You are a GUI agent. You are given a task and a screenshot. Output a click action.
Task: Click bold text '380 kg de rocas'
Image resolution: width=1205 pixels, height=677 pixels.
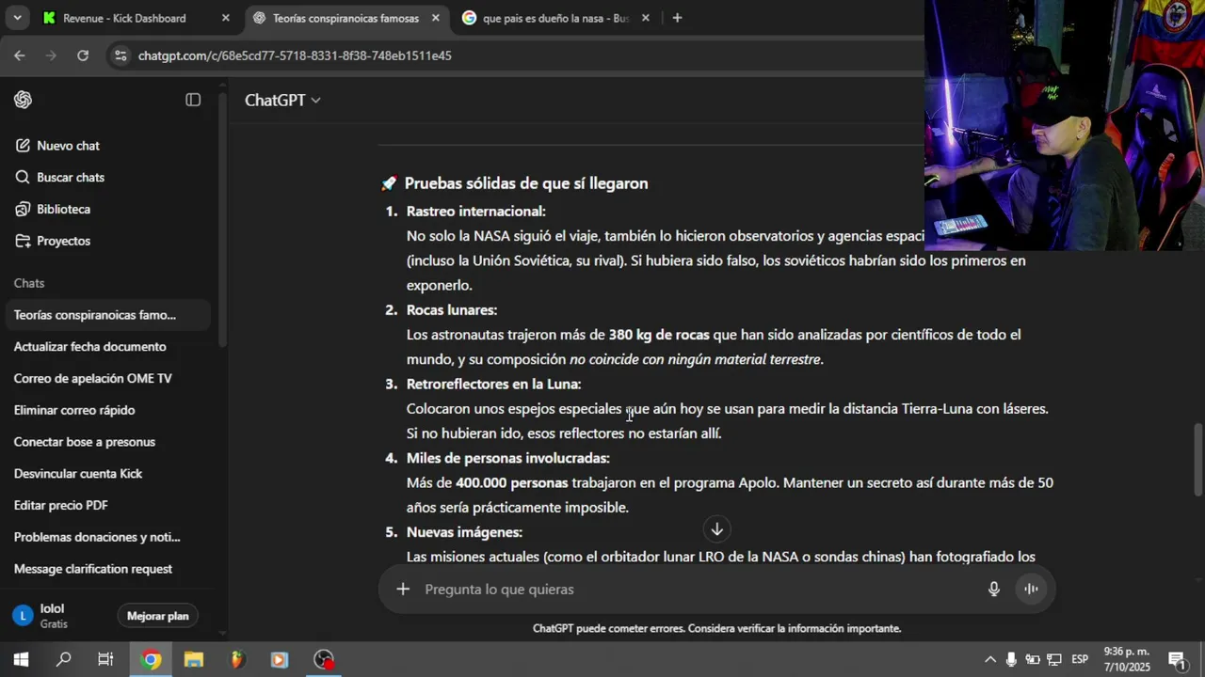(x=659, y=335)
